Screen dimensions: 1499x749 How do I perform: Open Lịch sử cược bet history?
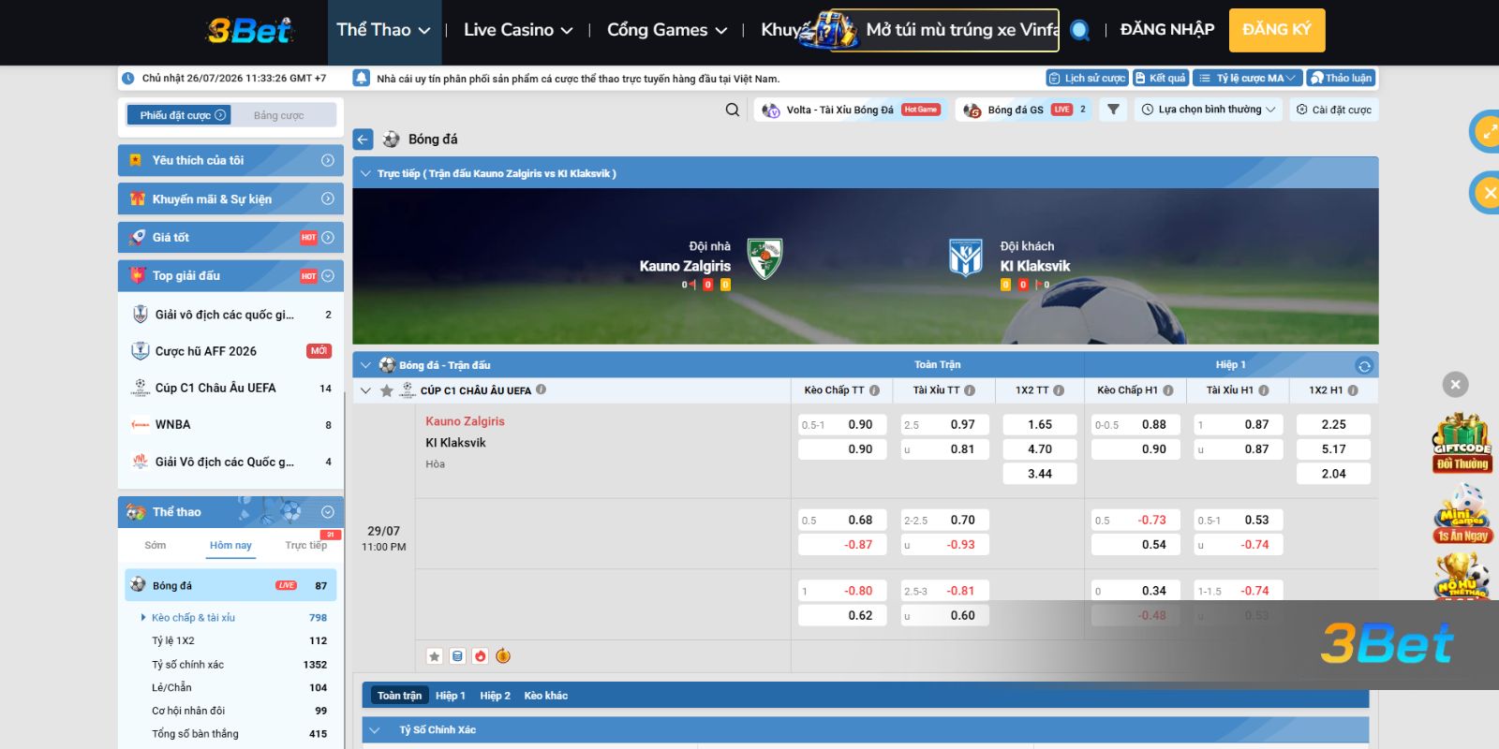pyautogui.click(x=1087, y=79)
